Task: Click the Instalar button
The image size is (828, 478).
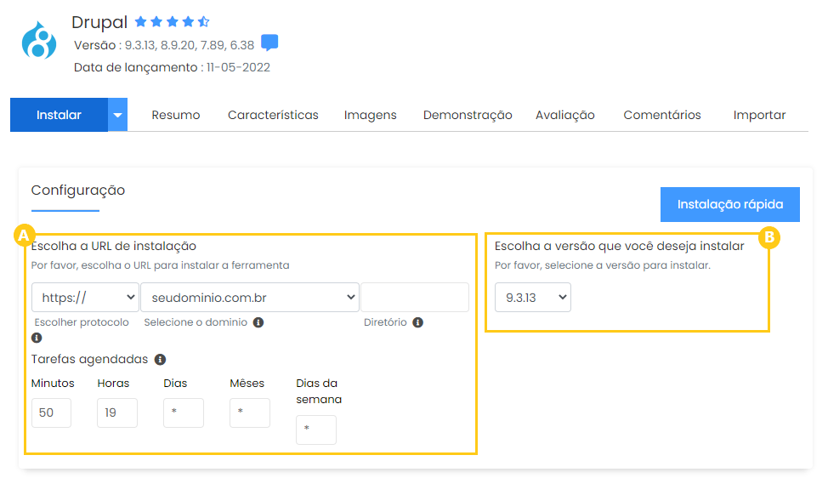Action: tap(60, 115)
